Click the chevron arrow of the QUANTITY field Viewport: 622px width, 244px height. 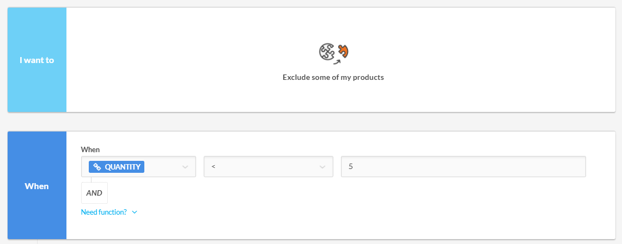[x=185, y=167]
